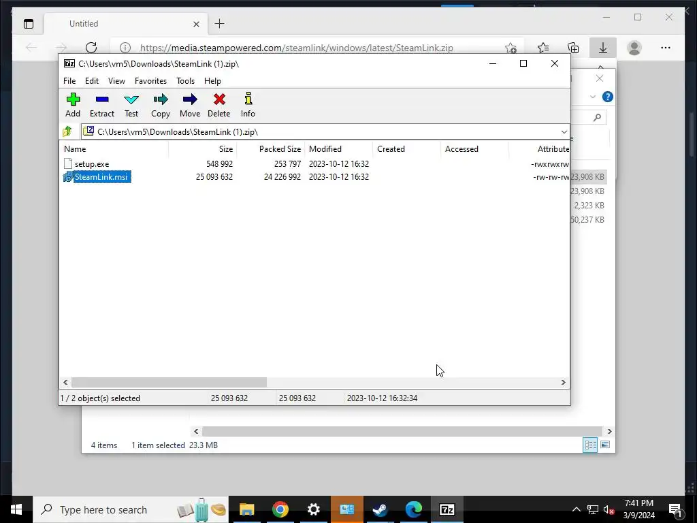
Task: Open the notification center icon
Action: point(675,509)
